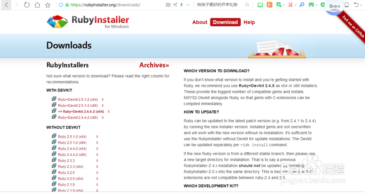This screenshot has height=193, width=365.
Task: Download Ruby 2.2.6 installer
Action: tap(66, 173)
